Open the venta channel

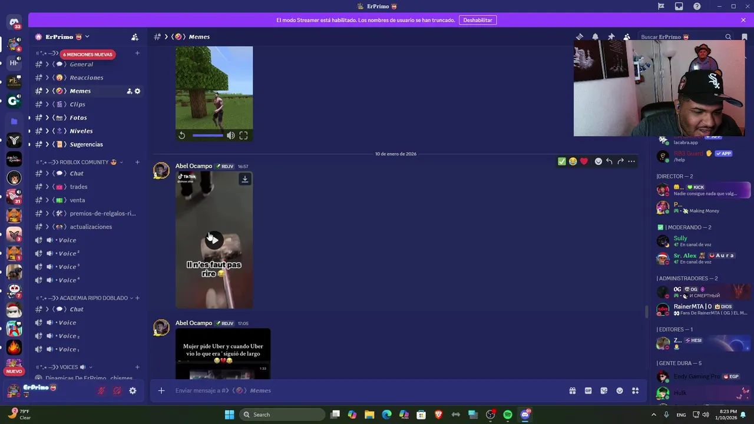(x=88, y=200)
